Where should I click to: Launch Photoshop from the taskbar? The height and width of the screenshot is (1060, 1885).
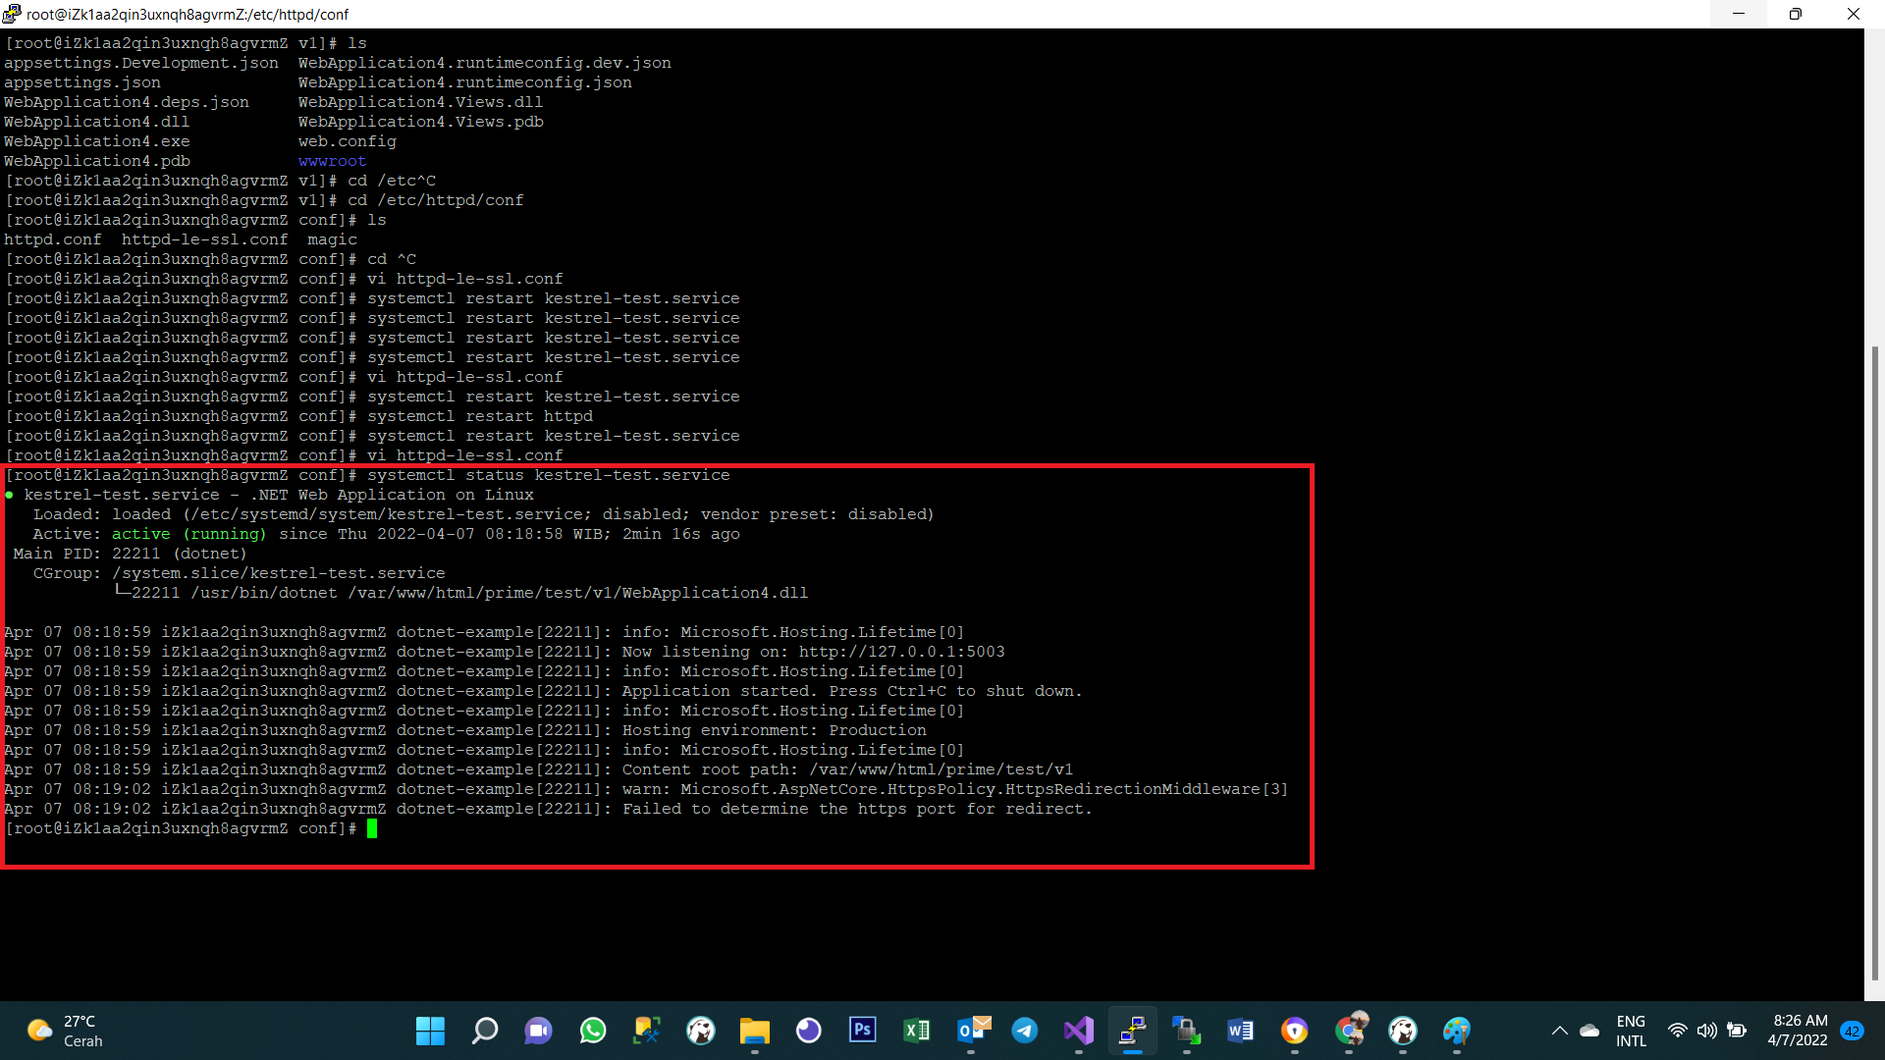click(x=862, y=1031)
